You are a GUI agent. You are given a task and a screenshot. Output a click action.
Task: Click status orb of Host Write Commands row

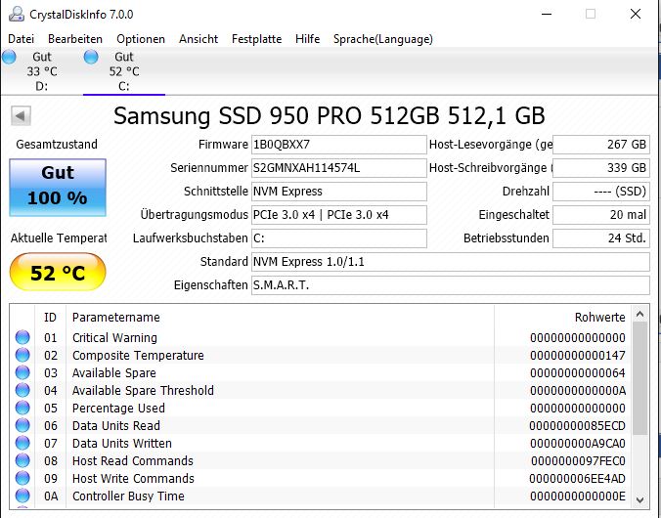tap(22, 478)
